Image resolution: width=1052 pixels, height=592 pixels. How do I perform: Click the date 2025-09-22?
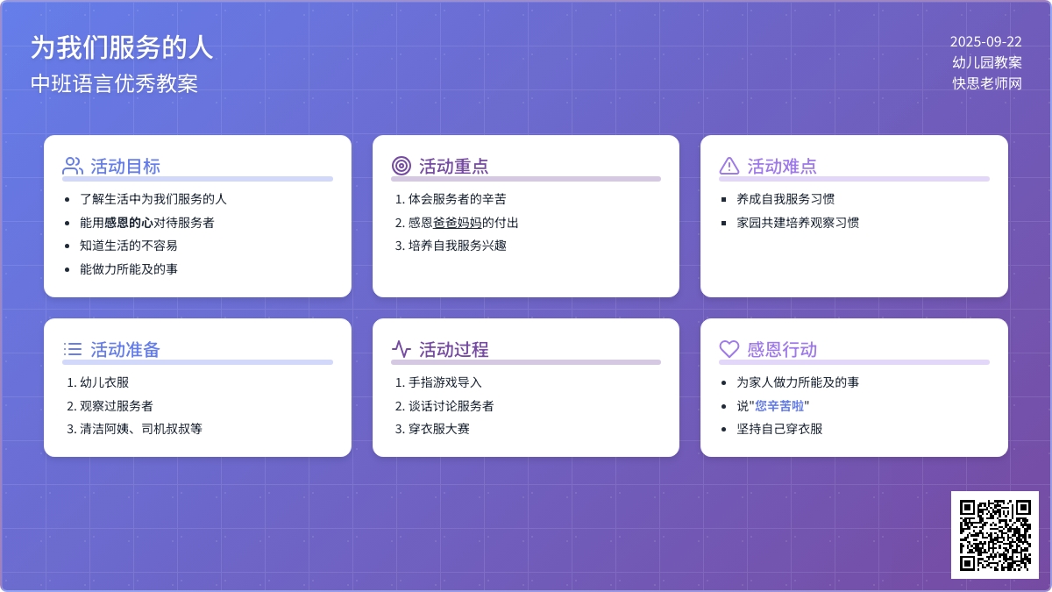(x=985, y=41)
